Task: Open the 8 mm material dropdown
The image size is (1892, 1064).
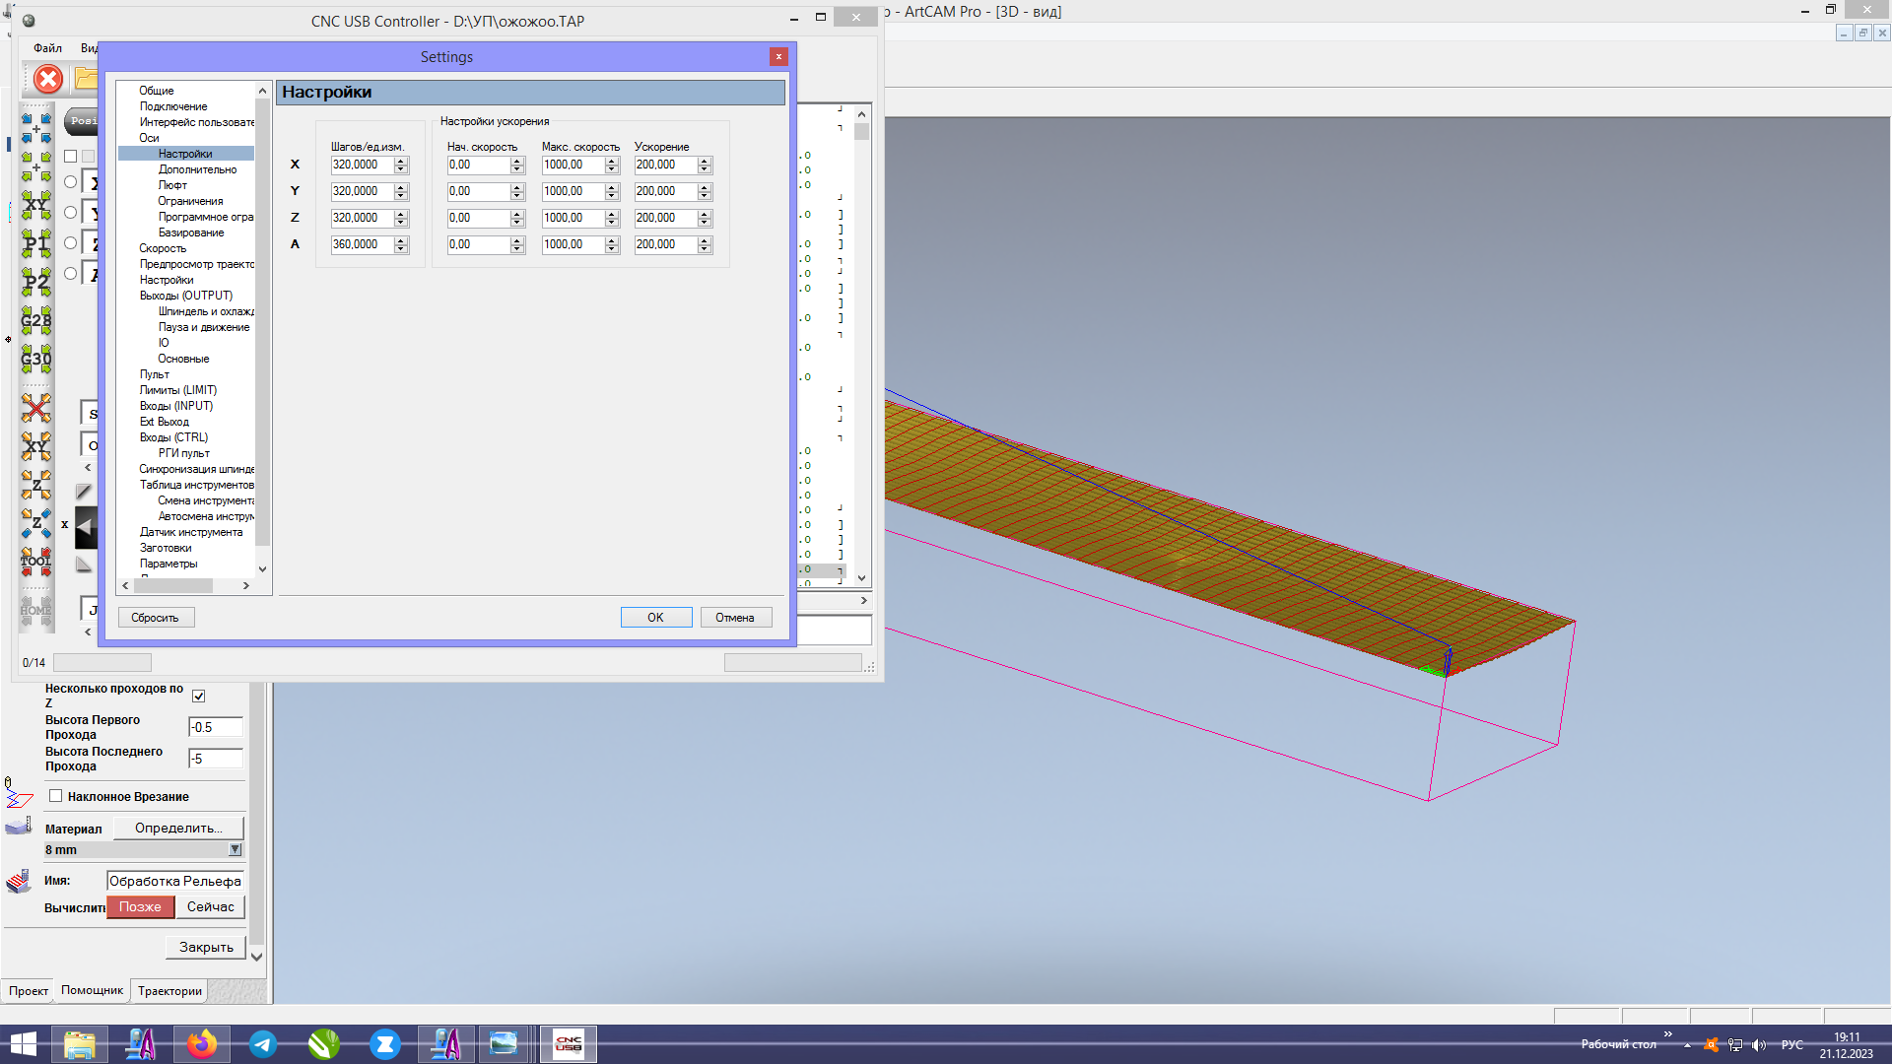Action: tap(235, 849)
